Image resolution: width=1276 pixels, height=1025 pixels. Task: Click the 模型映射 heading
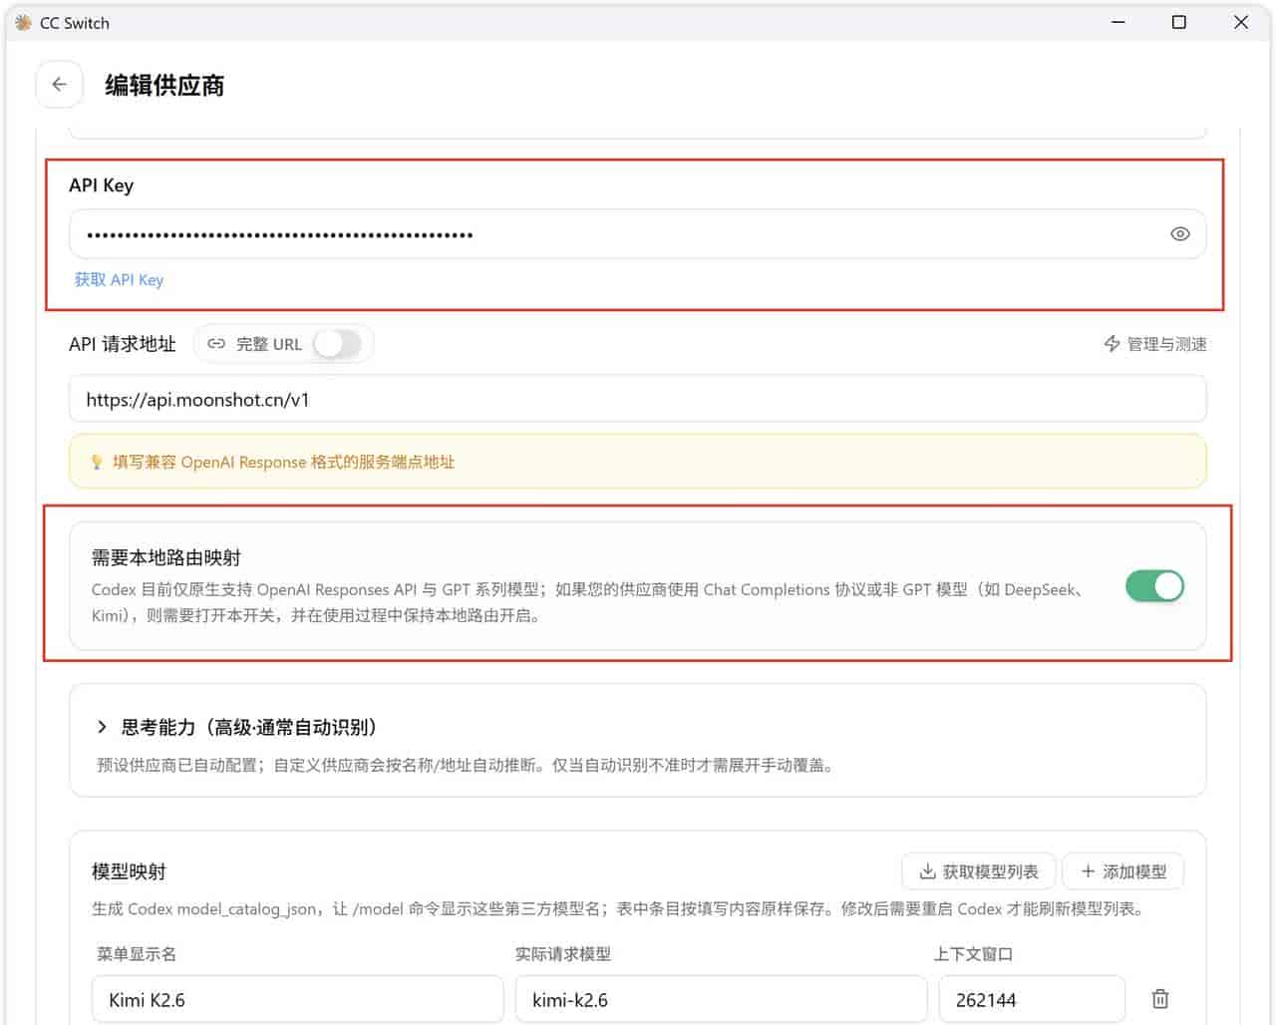tap(129, 871)
